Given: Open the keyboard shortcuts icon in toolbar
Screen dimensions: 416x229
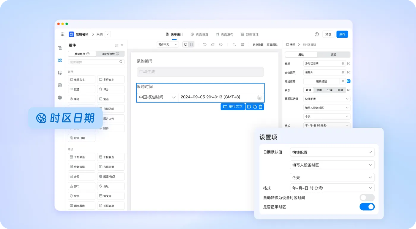Looking at the screenshot, I should pos(242,44).
